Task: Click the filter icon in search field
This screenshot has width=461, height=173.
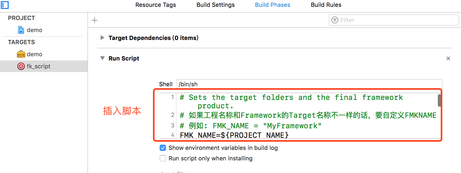Action: (x=335, y=20)
